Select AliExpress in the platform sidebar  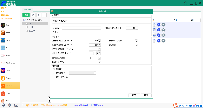click(x=10, y=63)
